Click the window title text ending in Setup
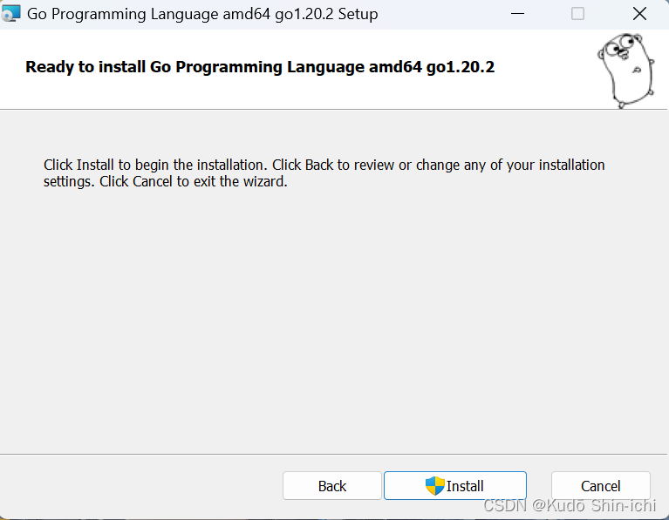 click(202, 14)
